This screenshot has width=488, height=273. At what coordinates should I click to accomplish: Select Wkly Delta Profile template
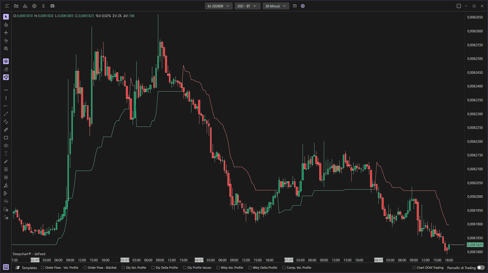(263, 268)
